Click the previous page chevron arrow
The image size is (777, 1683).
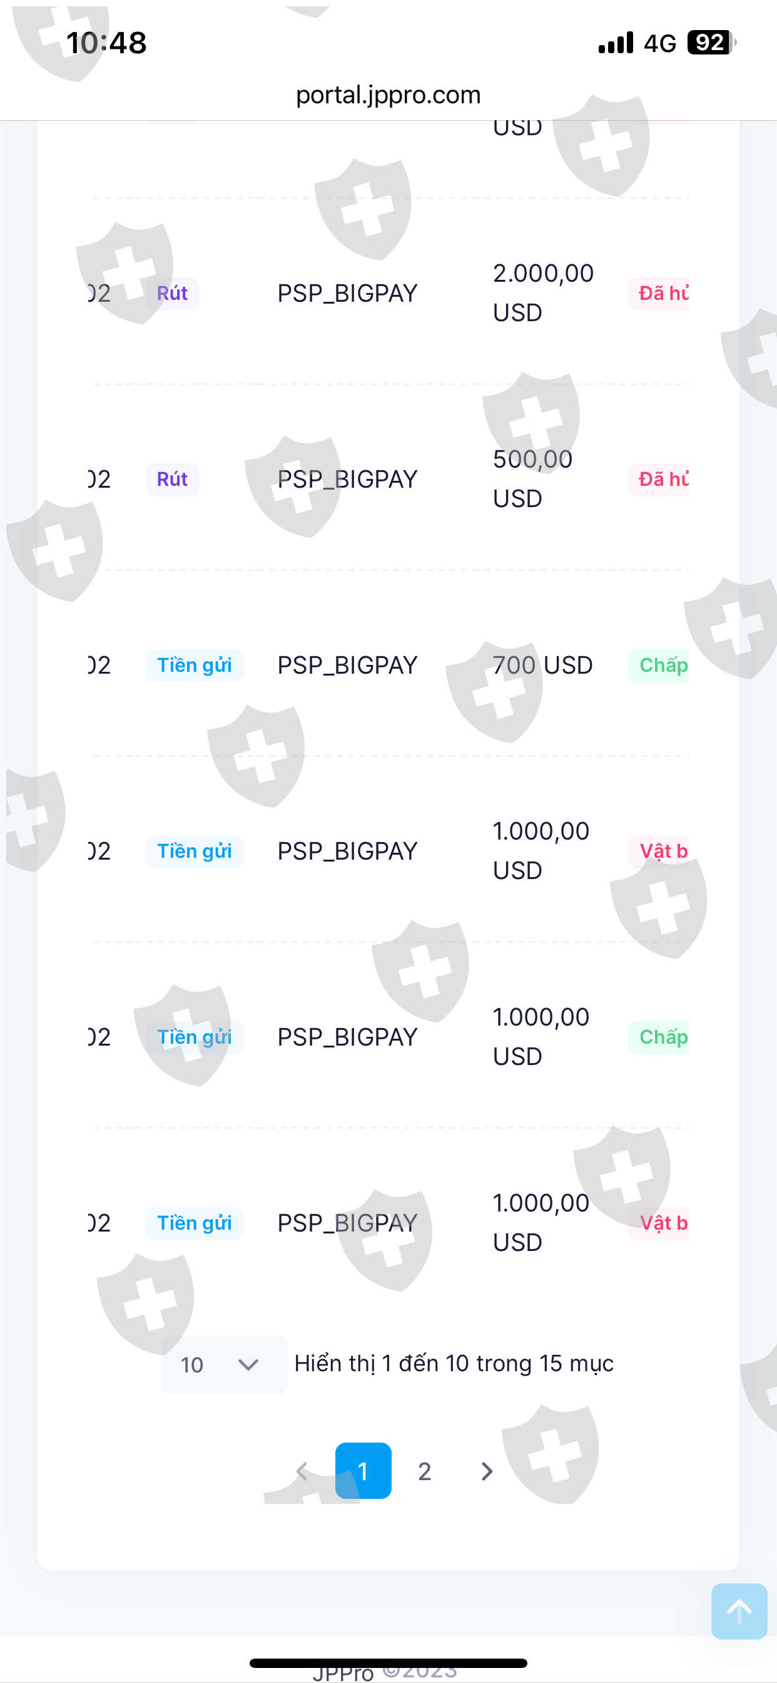pos(302,1471)
